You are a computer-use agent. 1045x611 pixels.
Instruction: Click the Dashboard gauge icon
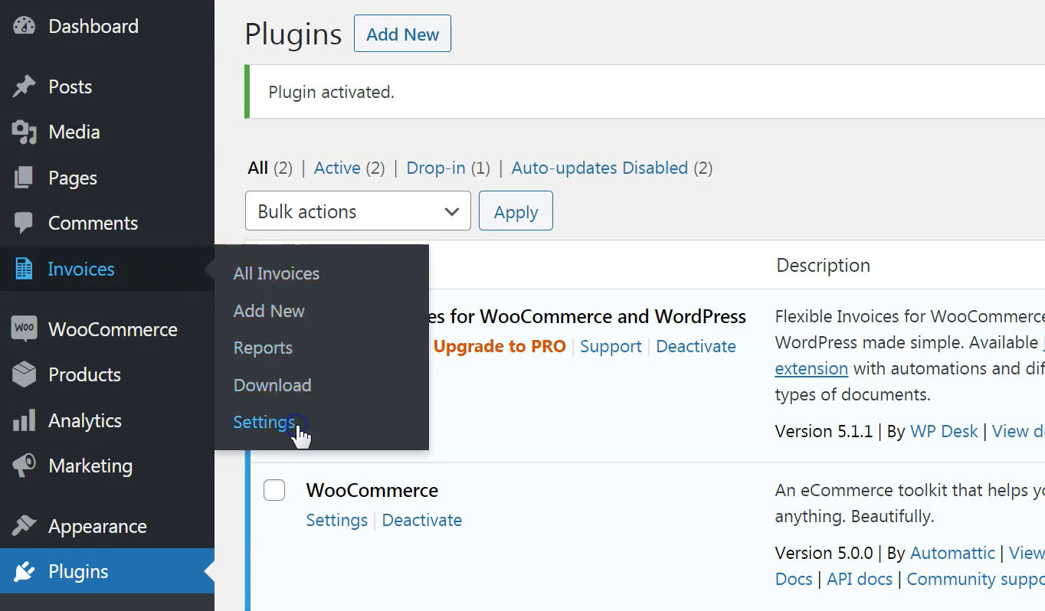[x=25, y=26]
